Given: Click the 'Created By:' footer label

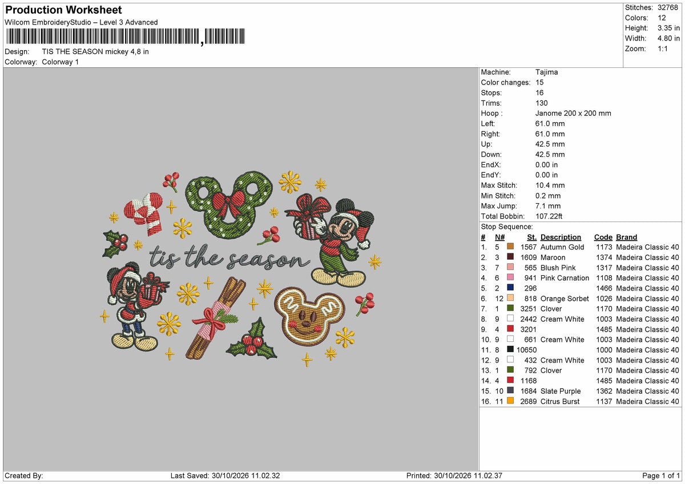Looking at the screenshot, I should [x=23, y=475].
